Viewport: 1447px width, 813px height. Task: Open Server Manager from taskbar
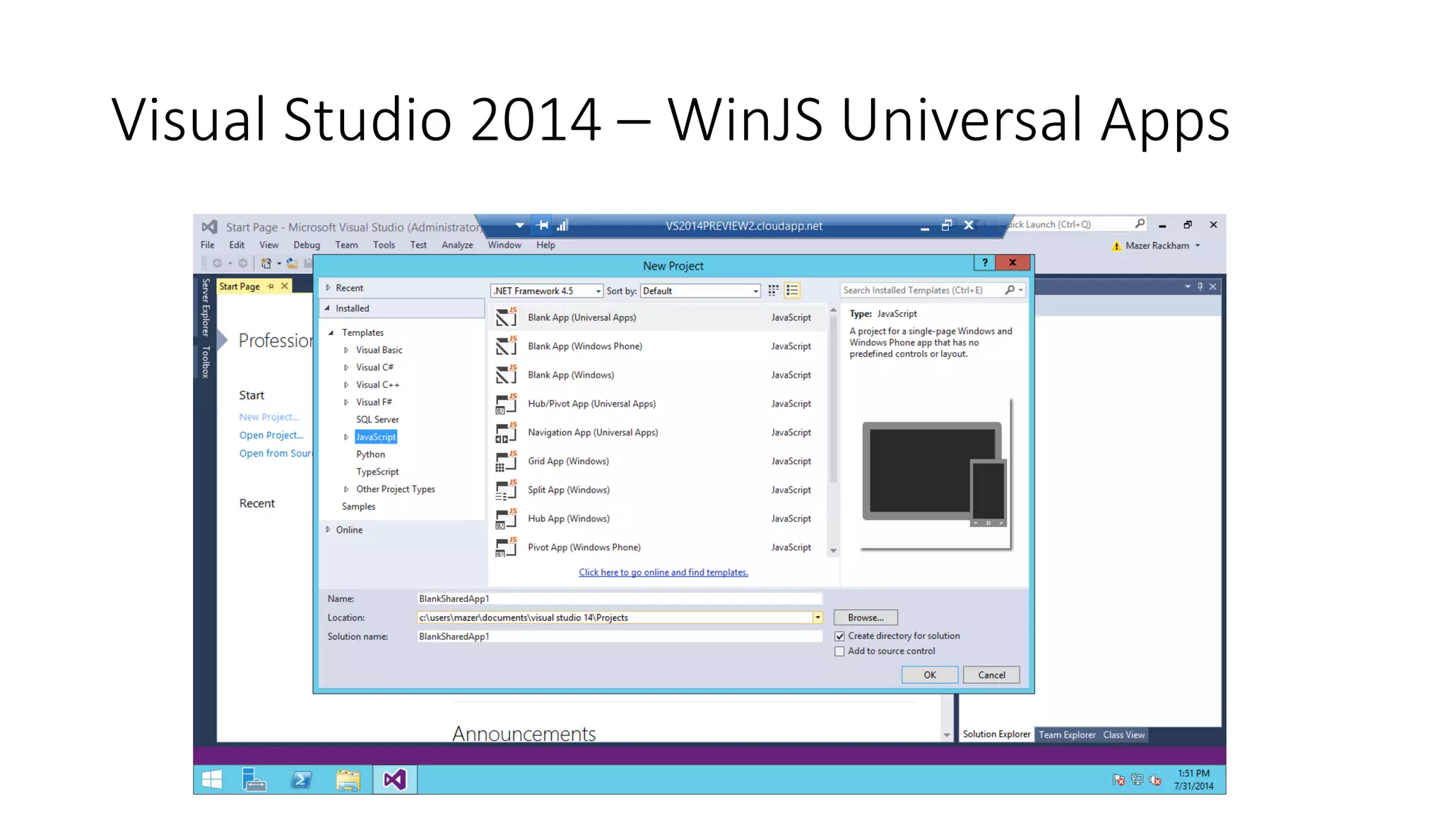coord(254,780)
